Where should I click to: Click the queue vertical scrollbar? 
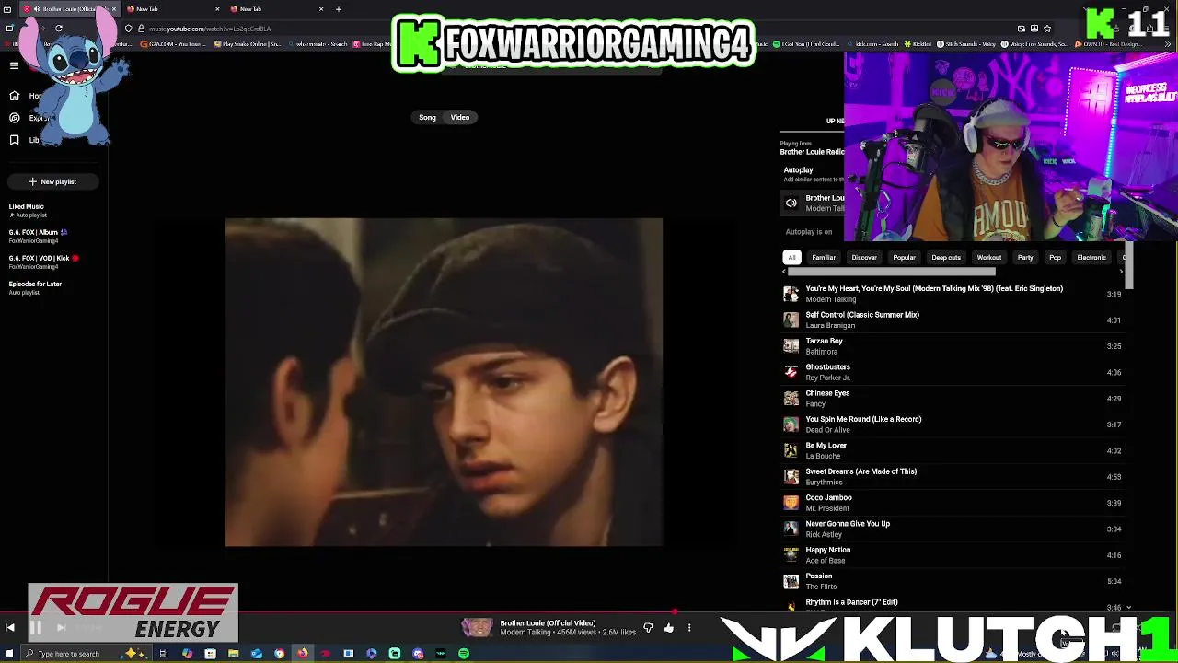click(x=1129, y=265)
